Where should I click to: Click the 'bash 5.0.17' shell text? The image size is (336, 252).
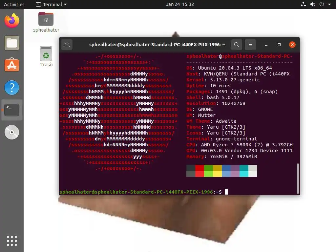(x=223, y=97)
